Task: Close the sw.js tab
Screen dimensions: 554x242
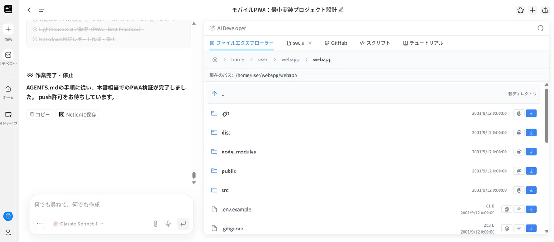Action: [310, 43]
